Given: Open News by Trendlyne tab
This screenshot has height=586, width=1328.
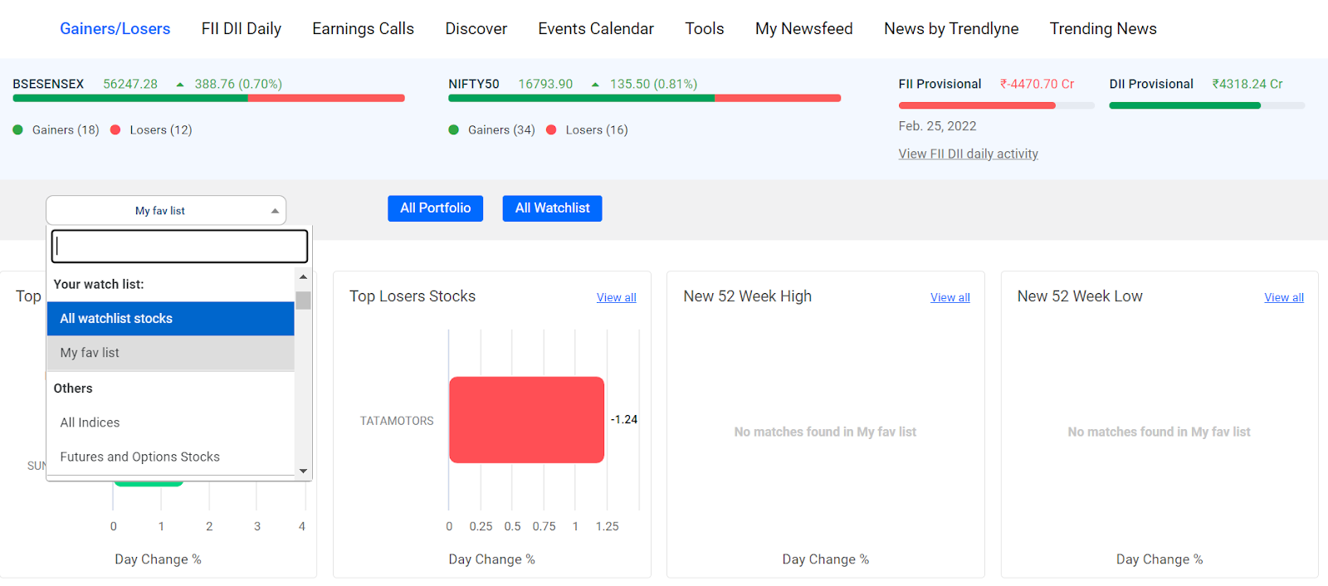Looking at the screenshot, I should coord(951,29).
